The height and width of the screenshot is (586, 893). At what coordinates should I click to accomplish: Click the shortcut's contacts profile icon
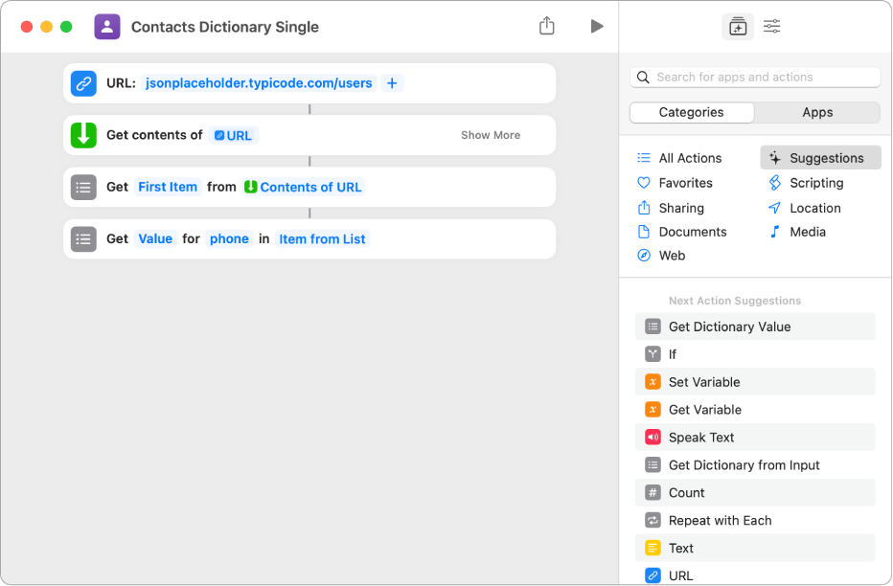tap(106, 26)
